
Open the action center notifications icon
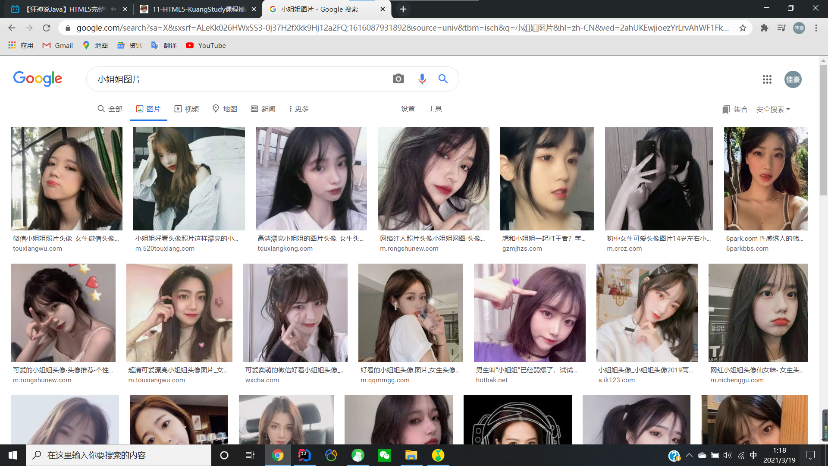(810, 455)
